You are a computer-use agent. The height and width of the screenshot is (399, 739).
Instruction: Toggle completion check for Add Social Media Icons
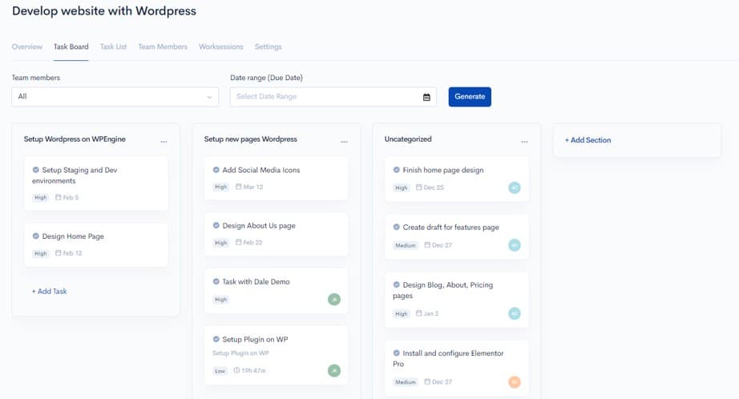point(216,170)
